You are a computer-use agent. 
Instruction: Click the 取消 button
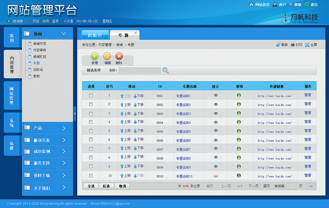coord(122,186)
